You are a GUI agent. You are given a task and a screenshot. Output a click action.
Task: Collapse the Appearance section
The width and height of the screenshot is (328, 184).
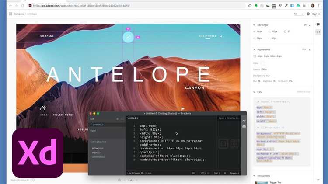(255, 49)
